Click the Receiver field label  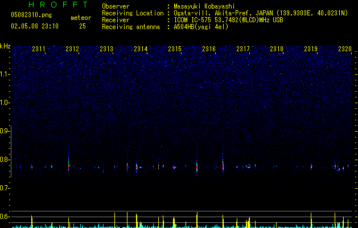[116, 20]
